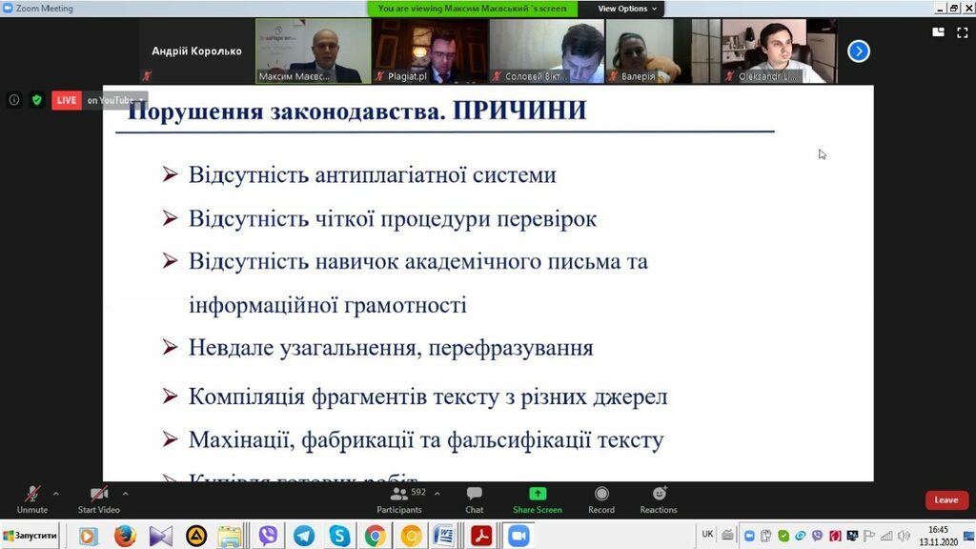Enter full screen mode

961,31
